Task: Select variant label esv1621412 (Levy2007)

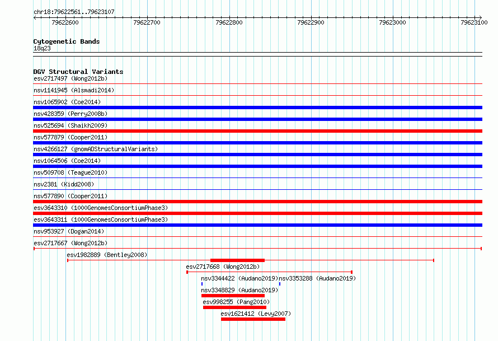Action: (256, 314)
